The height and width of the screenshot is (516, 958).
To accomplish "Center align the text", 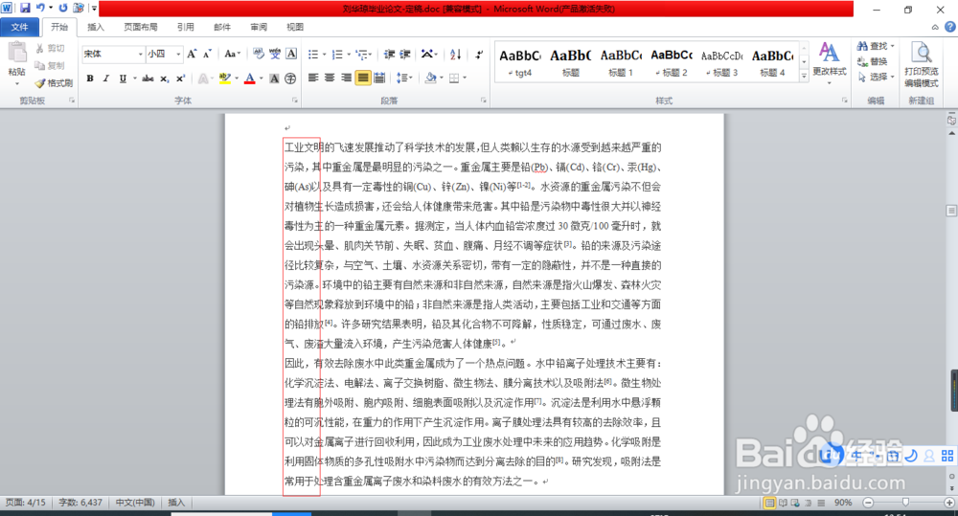I will pos(330,78).
